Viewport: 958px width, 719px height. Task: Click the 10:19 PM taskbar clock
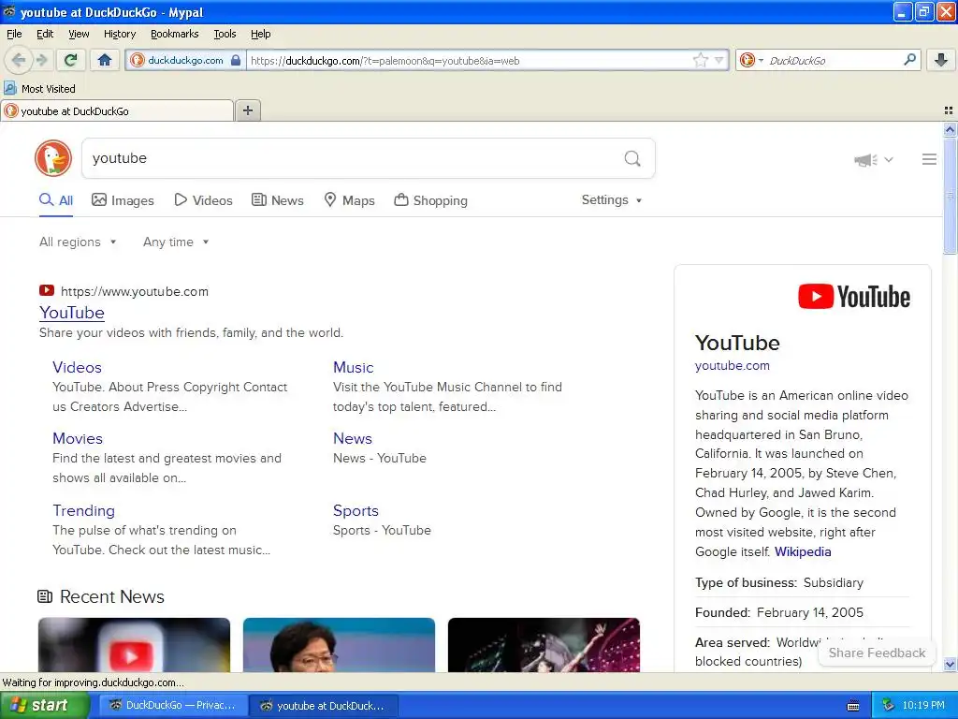[923, 705]
